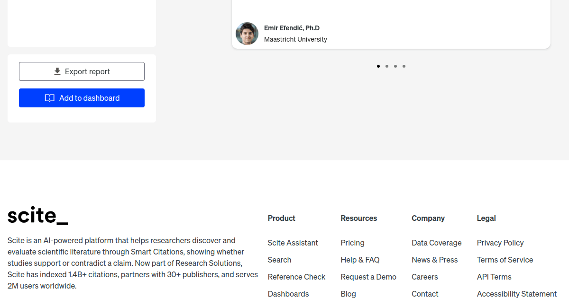Open the scite_ logo in footer
This screenshot has width=569, height=298.
[38, 215]
